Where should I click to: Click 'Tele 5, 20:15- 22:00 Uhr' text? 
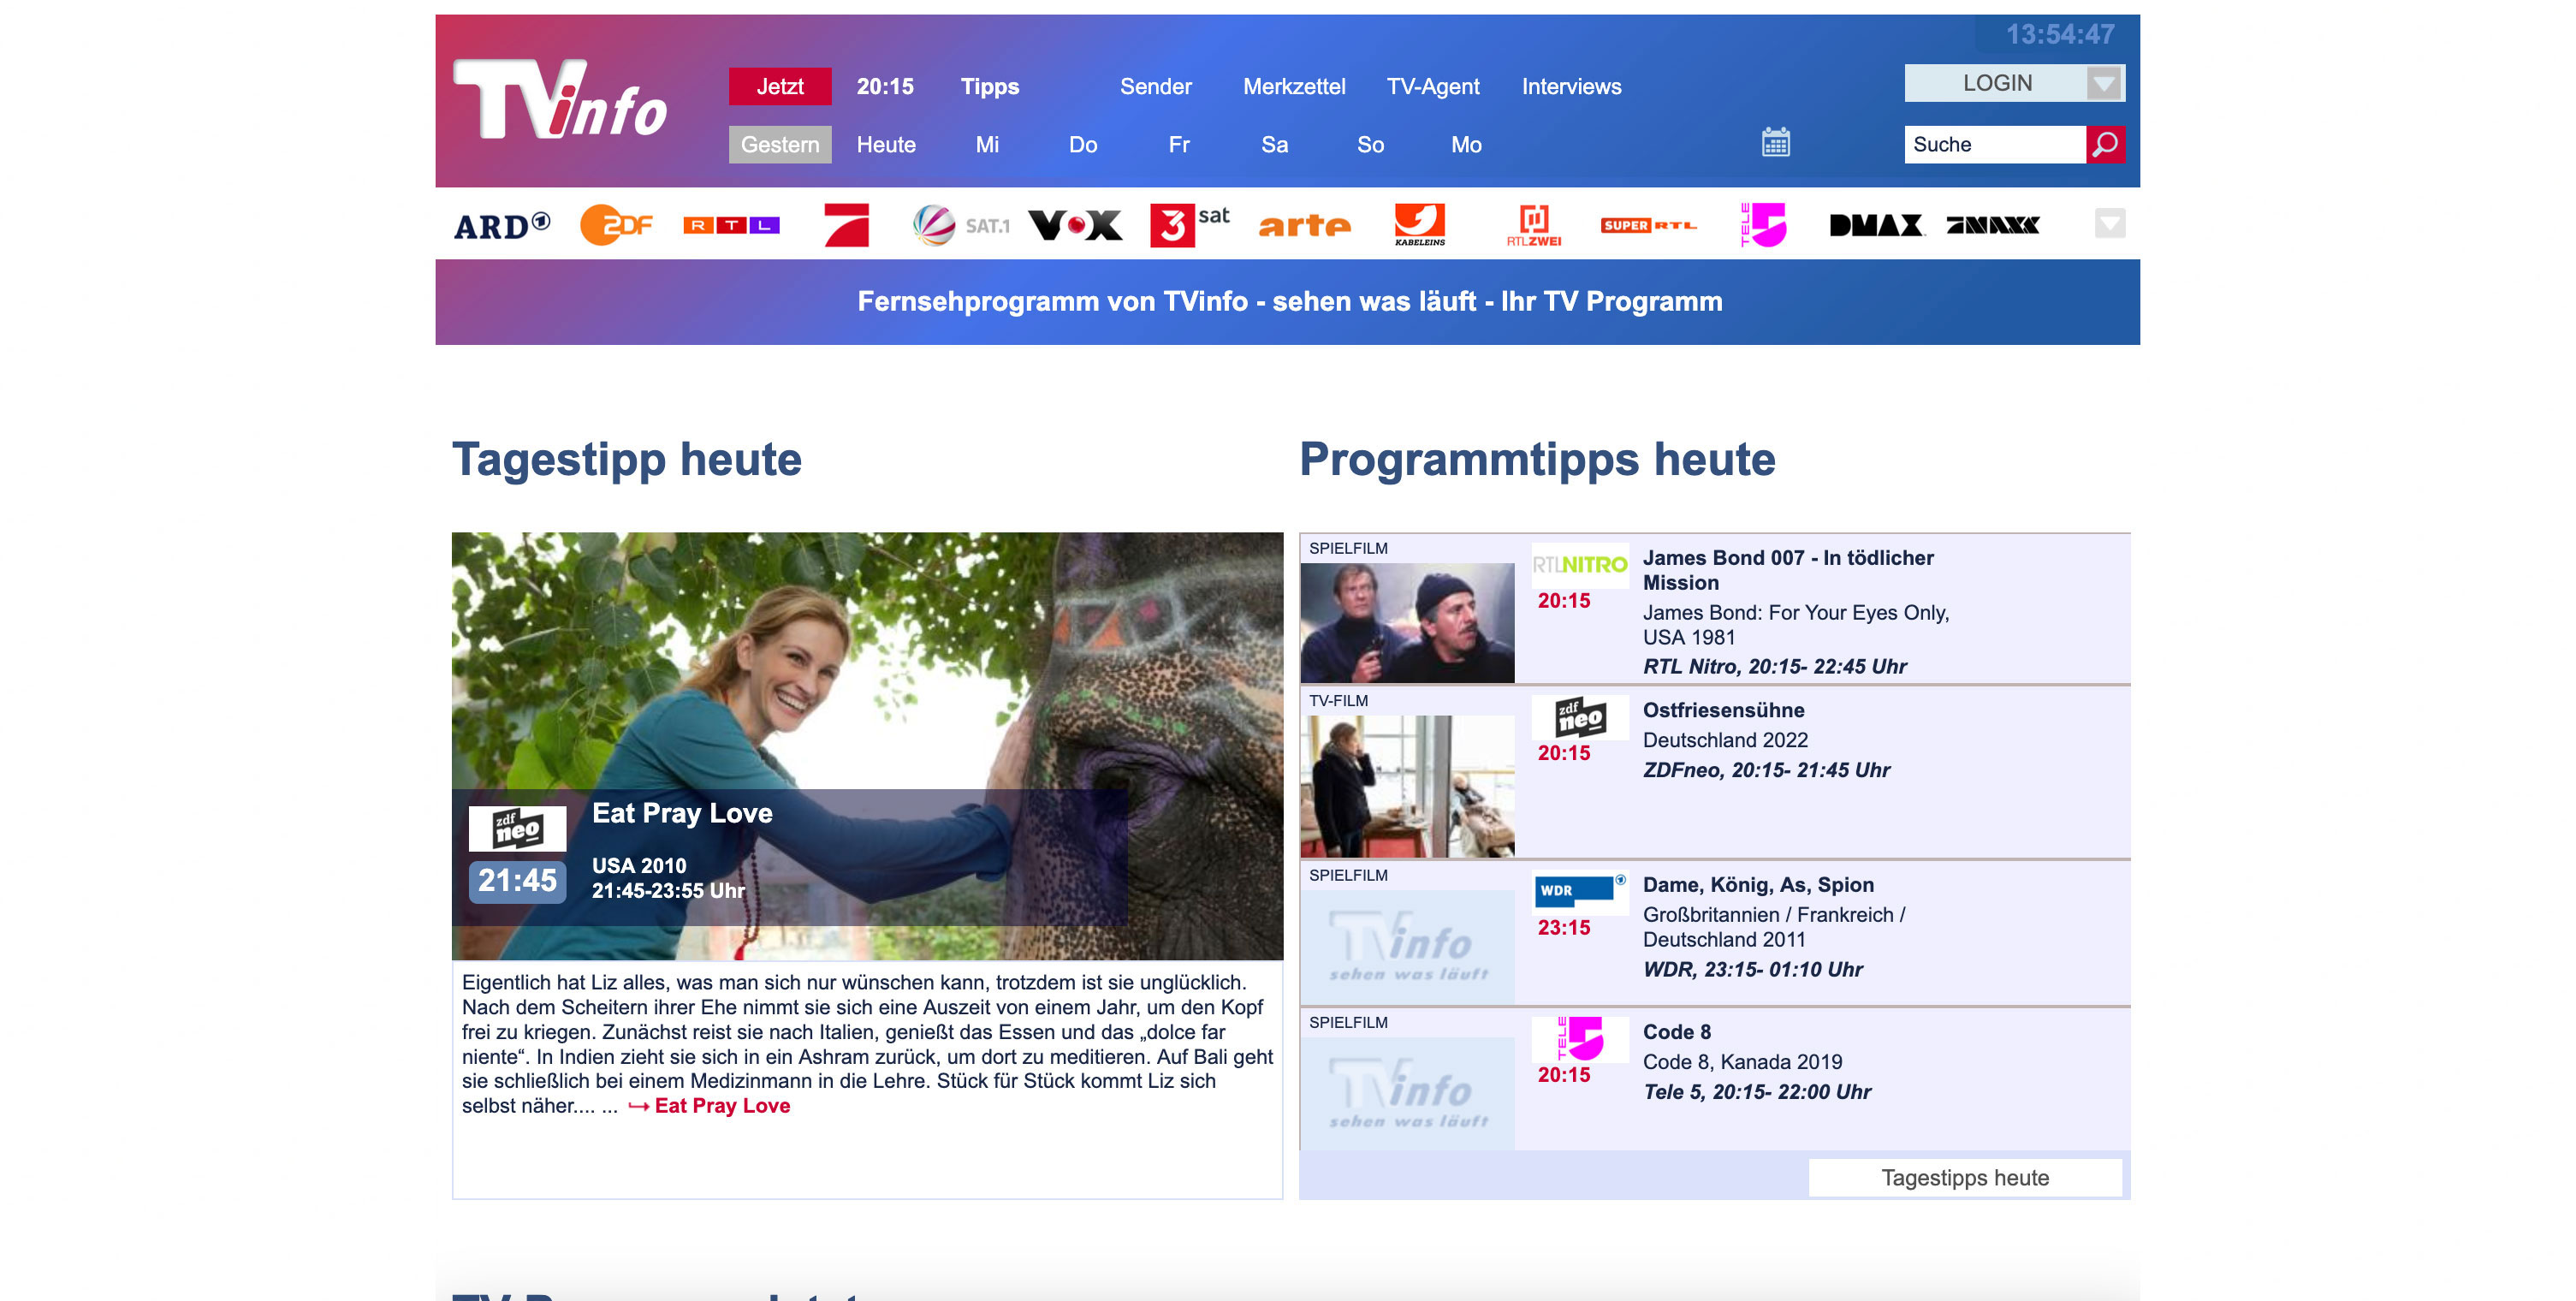[1757, 1092]
